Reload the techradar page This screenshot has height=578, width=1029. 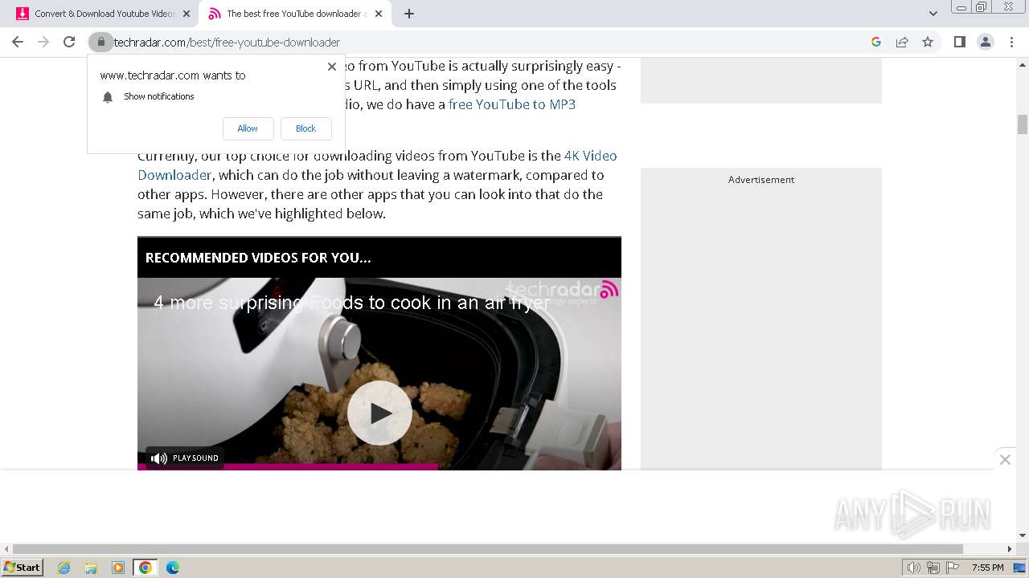click(x=69, y=42)
